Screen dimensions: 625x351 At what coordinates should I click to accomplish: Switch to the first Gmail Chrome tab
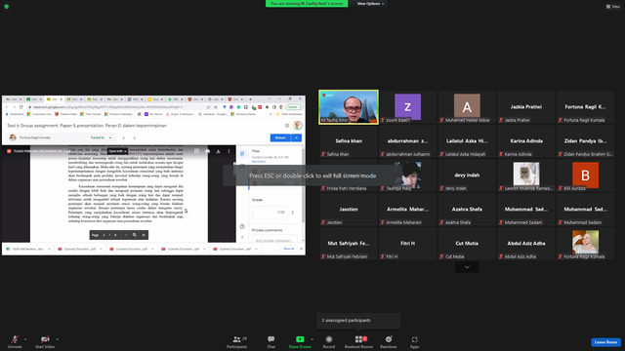(x=13, y=99)
